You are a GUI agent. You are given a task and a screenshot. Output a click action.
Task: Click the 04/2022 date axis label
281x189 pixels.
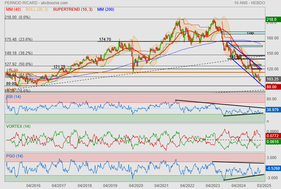187,186
